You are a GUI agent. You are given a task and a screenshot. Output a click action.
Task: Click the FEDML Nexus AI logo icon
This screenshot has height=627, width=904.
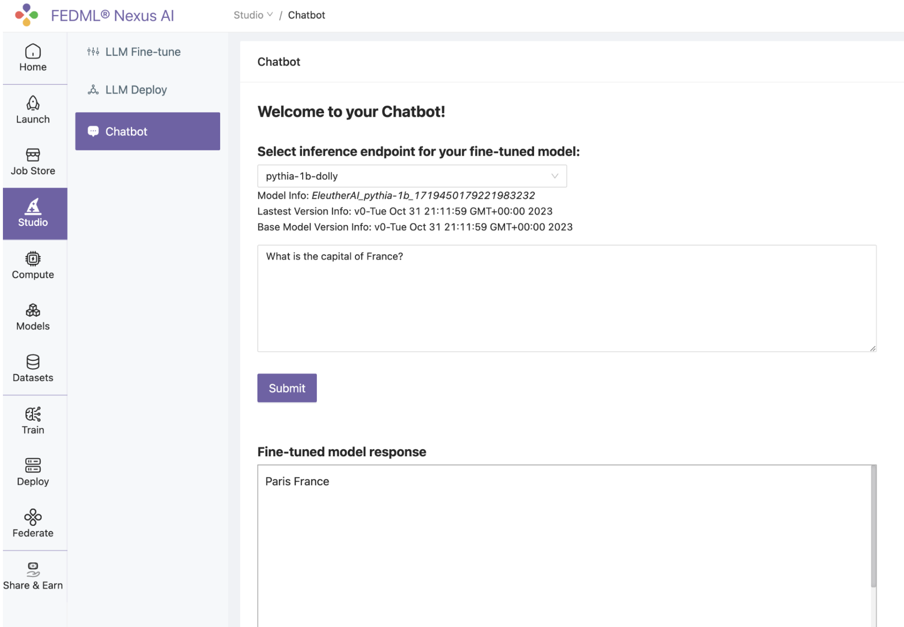(27, 15)
